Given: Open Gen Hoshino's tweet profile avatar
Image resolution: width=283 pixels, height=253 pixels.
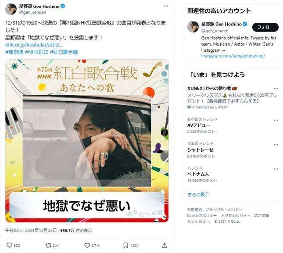Looking at the screenshot, I should pos(11,9).
